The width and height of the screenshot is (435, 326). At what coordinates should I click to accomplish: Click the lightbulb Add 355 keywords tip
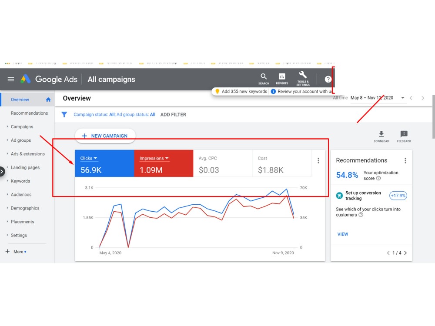217,91
